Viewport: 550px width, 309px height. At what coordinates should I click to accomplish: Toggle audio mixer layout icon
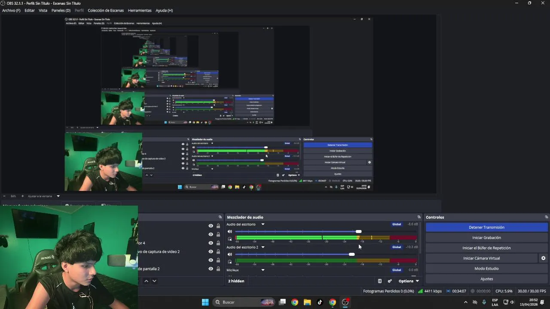pos(380,281)
